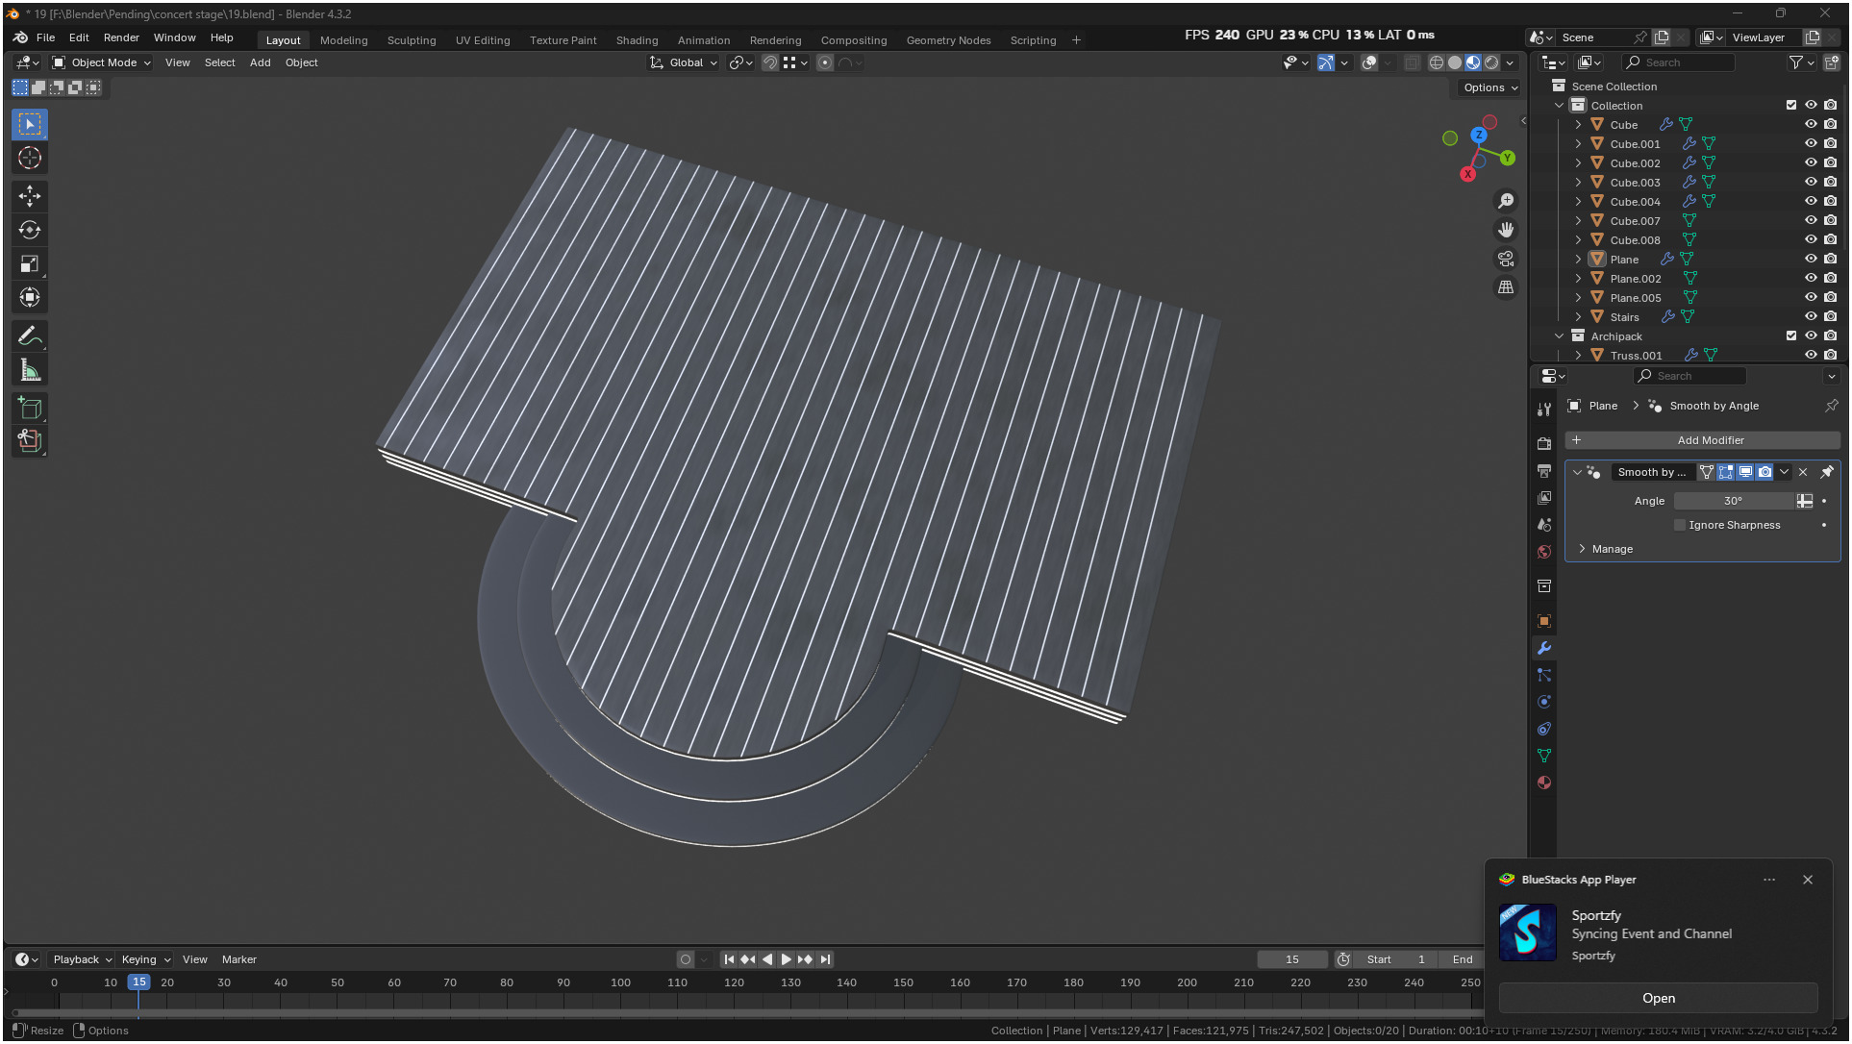Screen dimensions: 1852x1044
Task: Open the Render menu
Action: (x=121, y=37)
